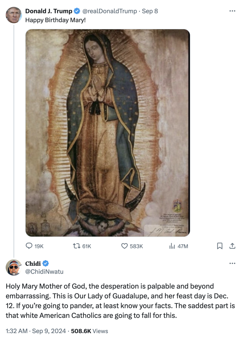The width and height of the screenshot is (241, 339).
Task: Click the reply icon showing 19K
Action: 29,246
